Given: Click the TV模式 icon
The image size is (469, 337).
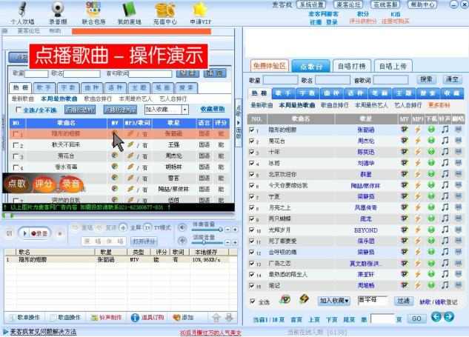Looking at the screenshot, I should [x=147, y=228].
